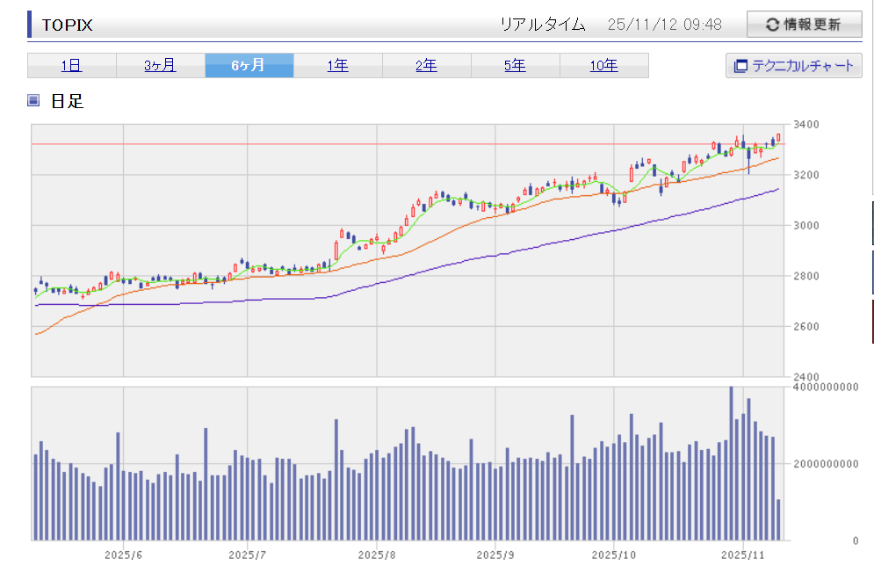Show the 5年 chart period
Viewport: 874px width, 566px height.
pyautogui.click(x=515, y=65)
